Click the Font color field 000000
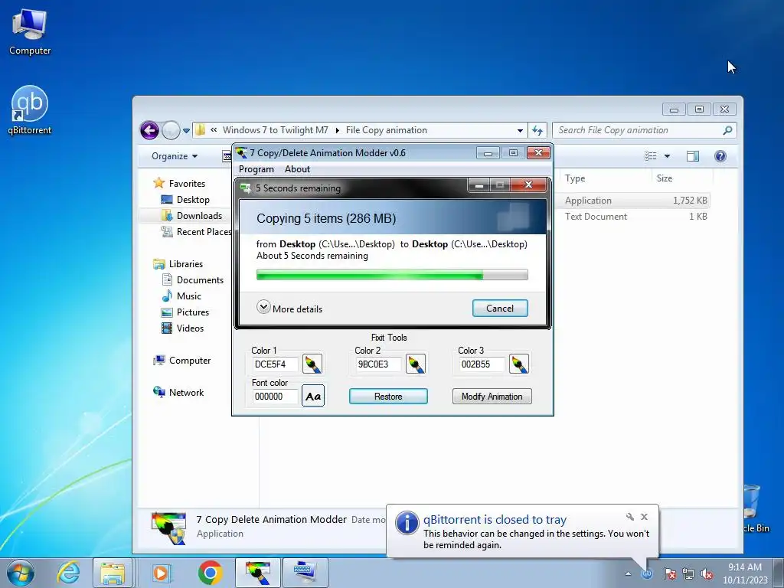 point(275,397)
